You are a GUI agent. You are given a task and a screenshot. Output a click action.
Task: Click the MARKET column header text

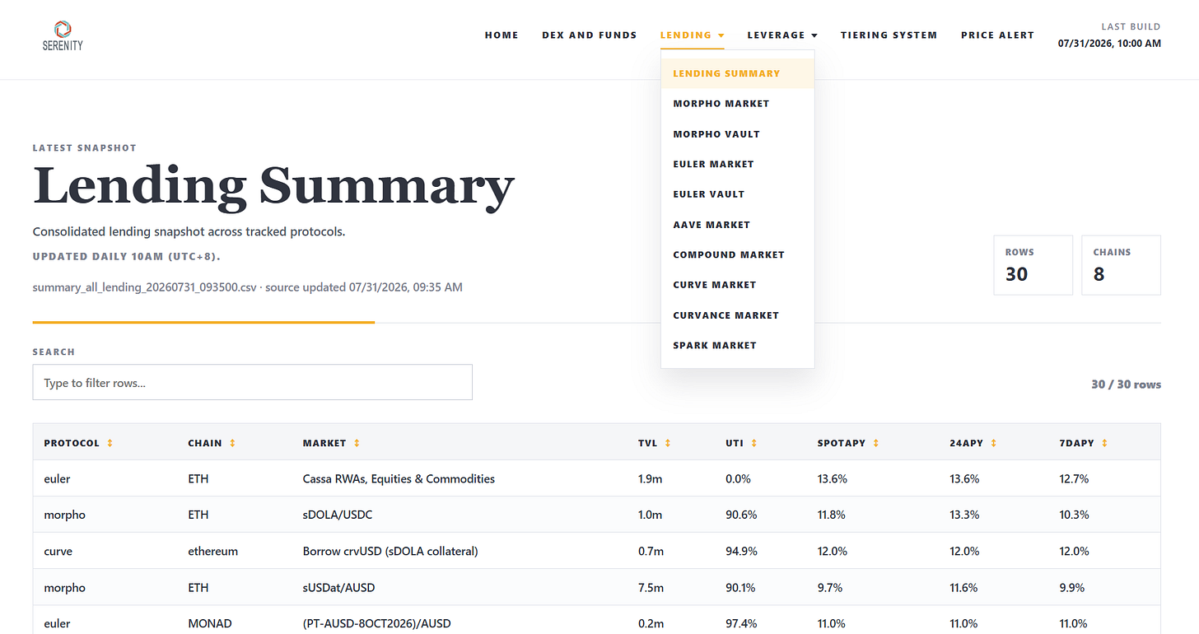(324, 443)
